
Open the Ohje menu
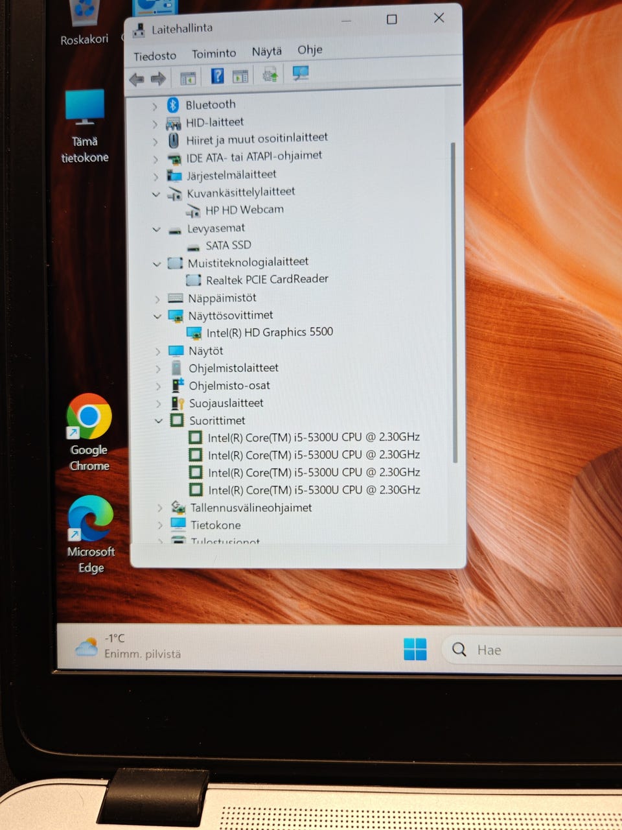(310, 50)
